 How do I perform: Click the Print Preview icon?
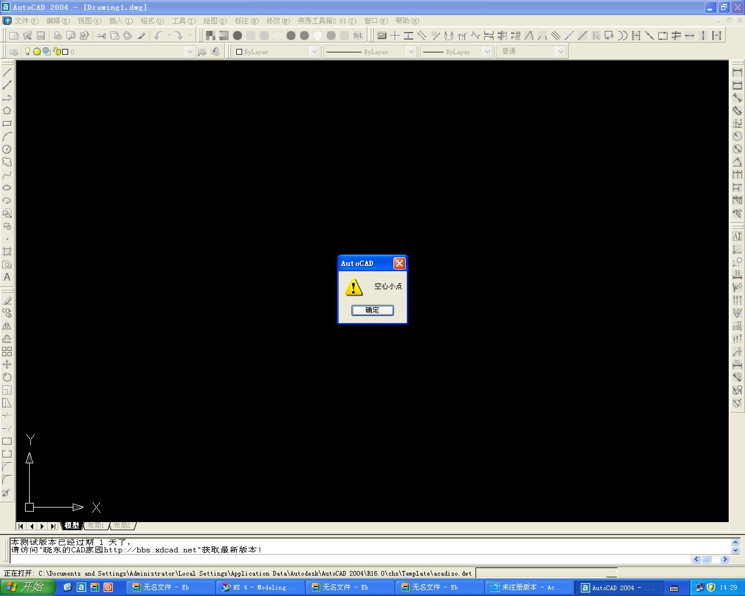coord(71,36)
